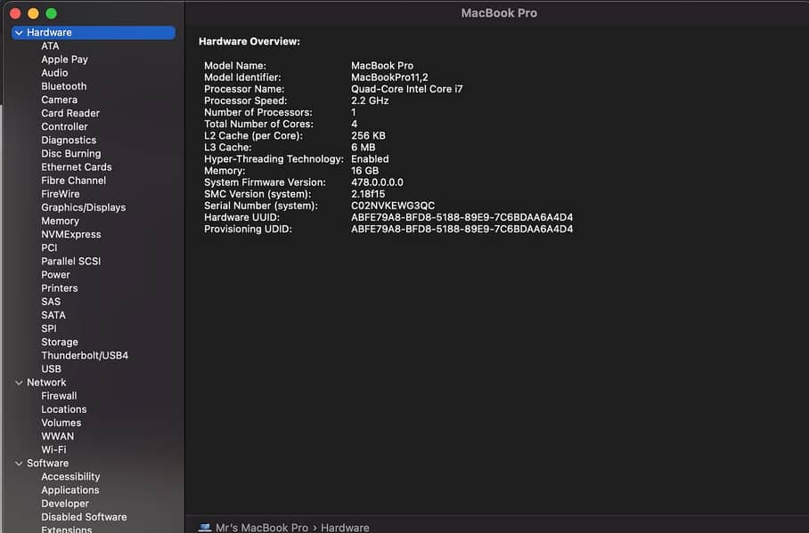Open the NVMExpress entry

[71, 234]
